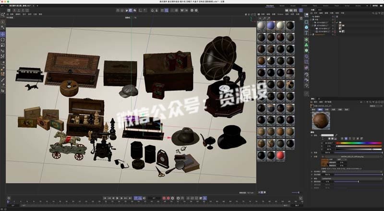Adjust the value brightness black-white slider
384x211 pixels.
pos(359,149)
